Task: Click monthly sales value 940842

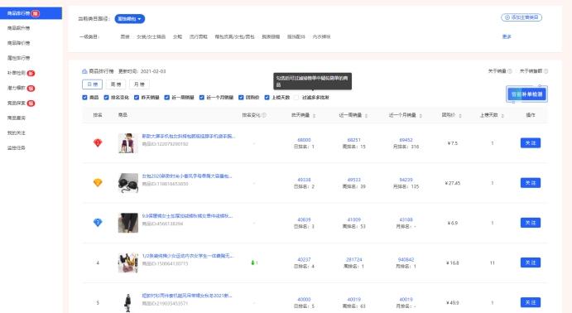Action: 406,259
